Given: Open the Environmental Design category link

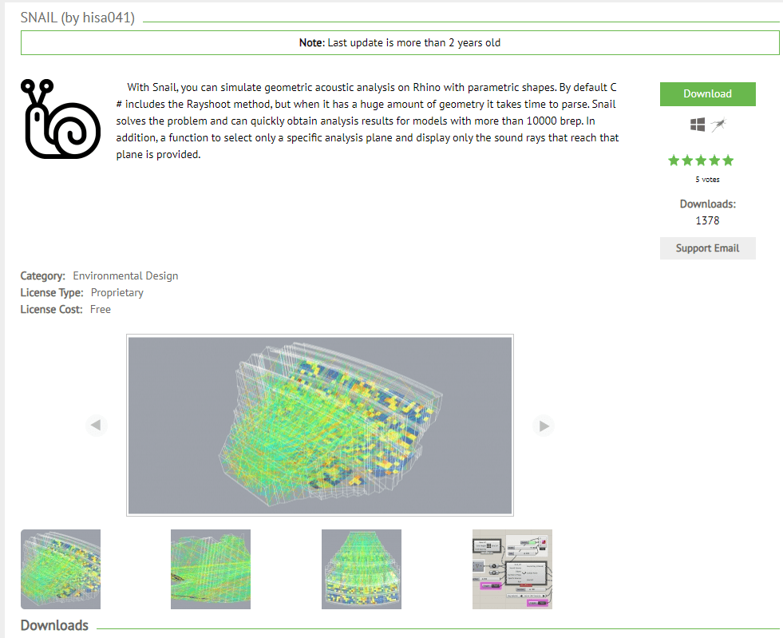Looking at the screenshot, I should click(x=125, y=275).
